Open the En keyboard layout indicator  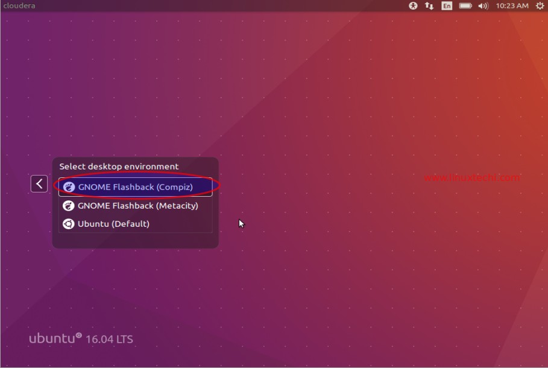click(447, 5)
